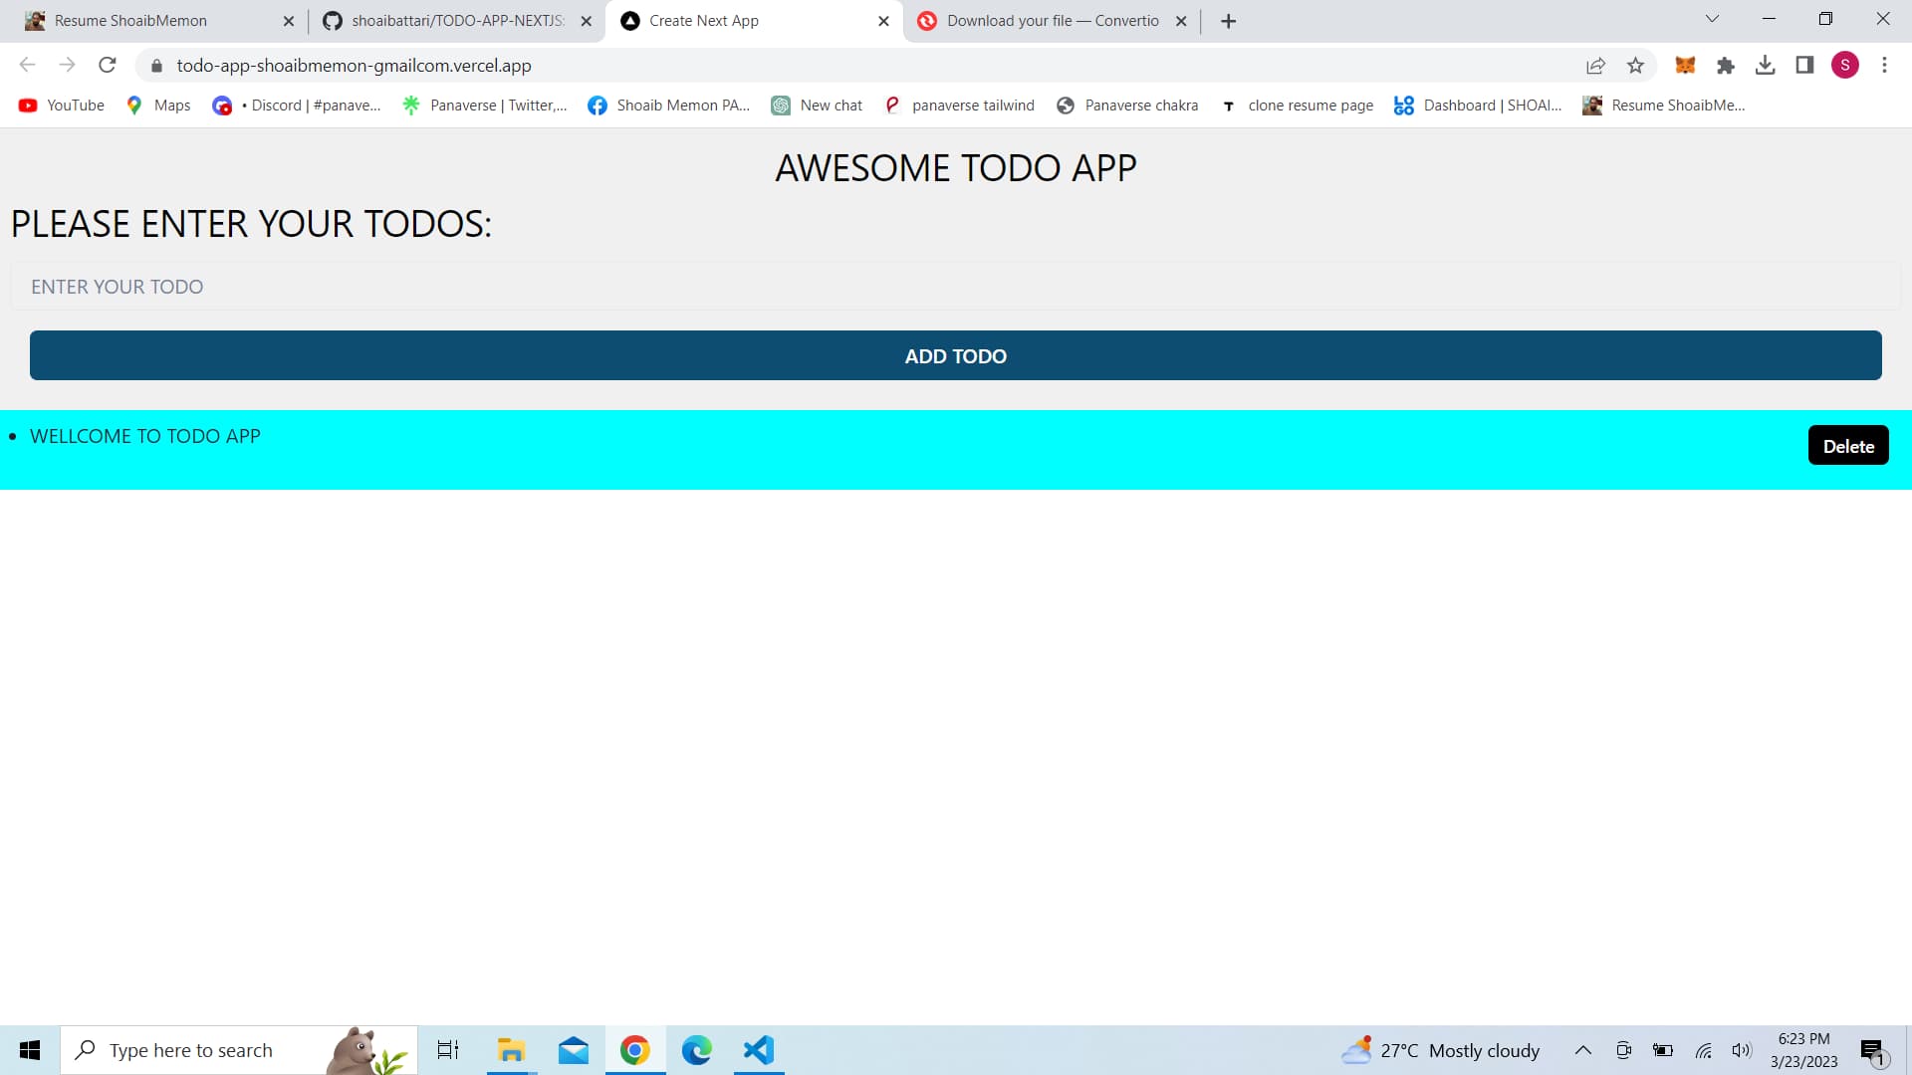Open the Downloads icon in toolbar
Screen dimensions: 1912x1075
tap(1767, 65)
